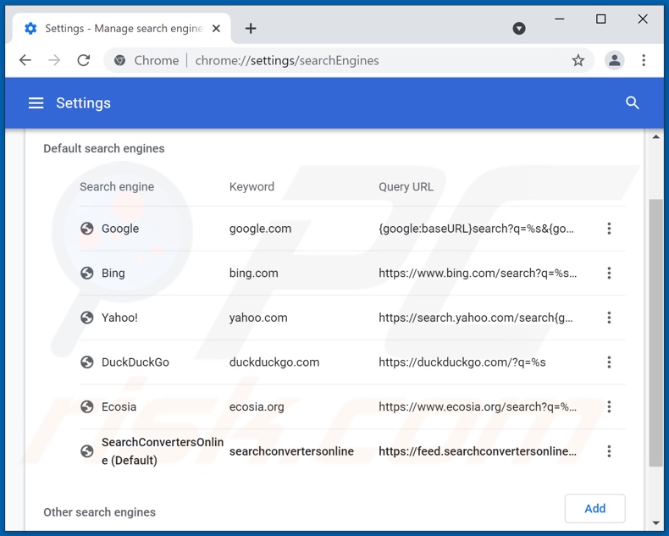Minimize the Chrome window
Screen dimensions: 669x536
pos(560,19)
